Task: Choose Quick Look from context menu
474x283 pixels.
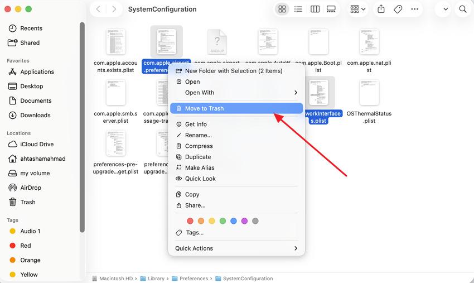Action: coord(236,179)
